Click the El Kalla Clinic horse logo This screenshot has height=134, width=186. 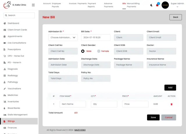pyautogui.click(x=7, y=5)
